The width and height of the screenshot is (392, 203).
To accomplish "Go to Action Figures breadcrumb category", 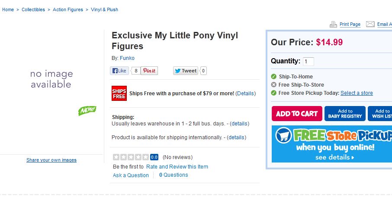I will (68, 9).
